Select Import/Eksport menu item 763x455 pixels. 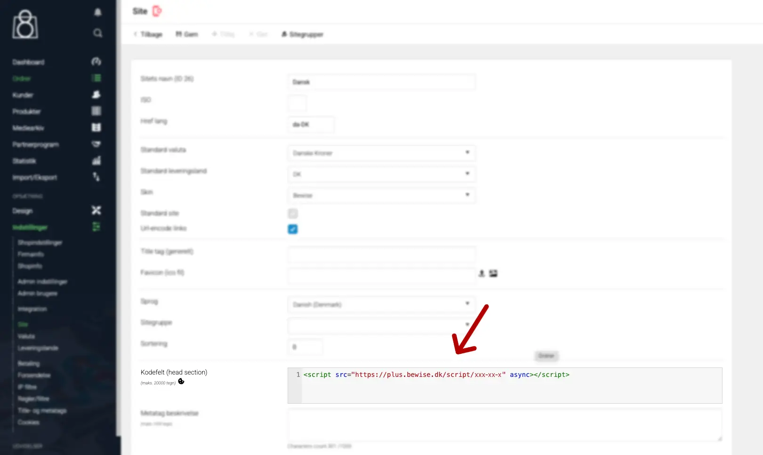click(x=35, y=177)
